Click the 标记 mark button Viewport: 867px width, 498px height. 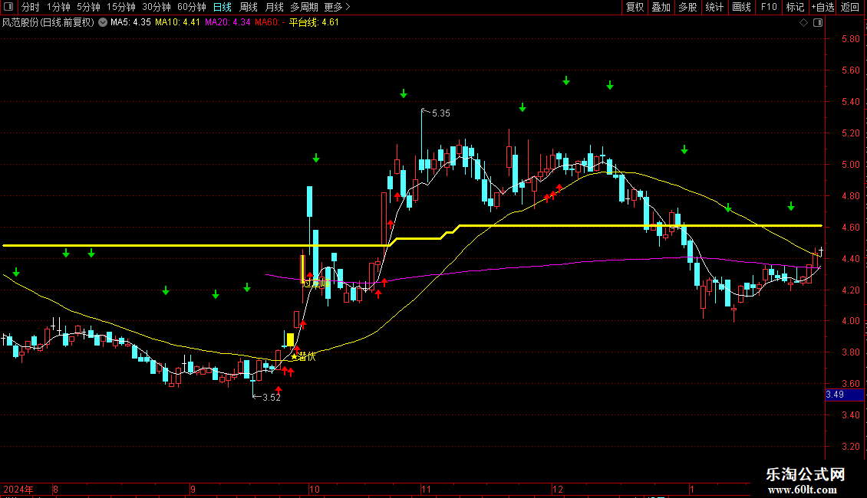coord(795,7)
